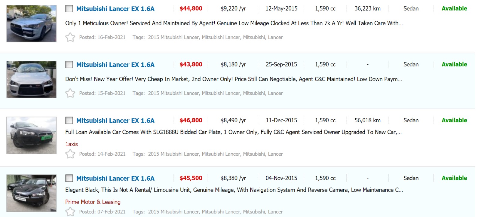
Task: Visit the 1axis dealer link
Action: (x=72, y=144)
